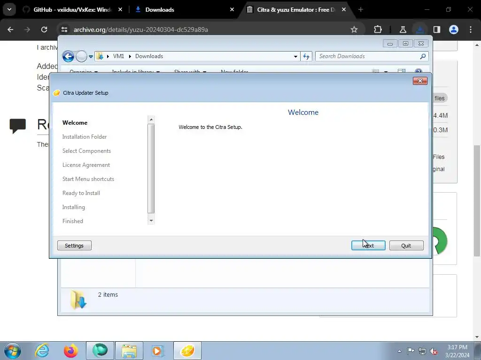Select the Welcome step in sidebar
The width and height of the screenshot is (481, 360).
(x=75, y=123)
